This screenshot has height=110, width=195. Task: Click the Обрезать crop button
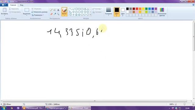tap(36, 9)
